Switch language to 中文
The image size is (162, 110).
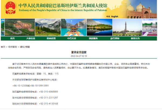(108, 16)
